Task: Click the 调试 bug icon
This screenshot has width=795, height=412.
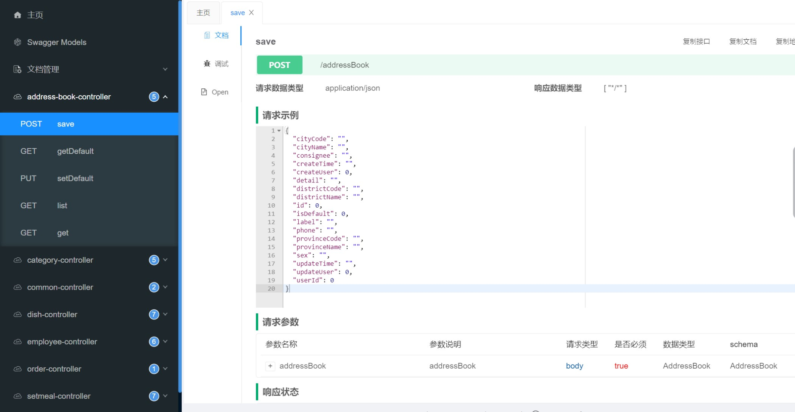Action: (x=207, y=64)
